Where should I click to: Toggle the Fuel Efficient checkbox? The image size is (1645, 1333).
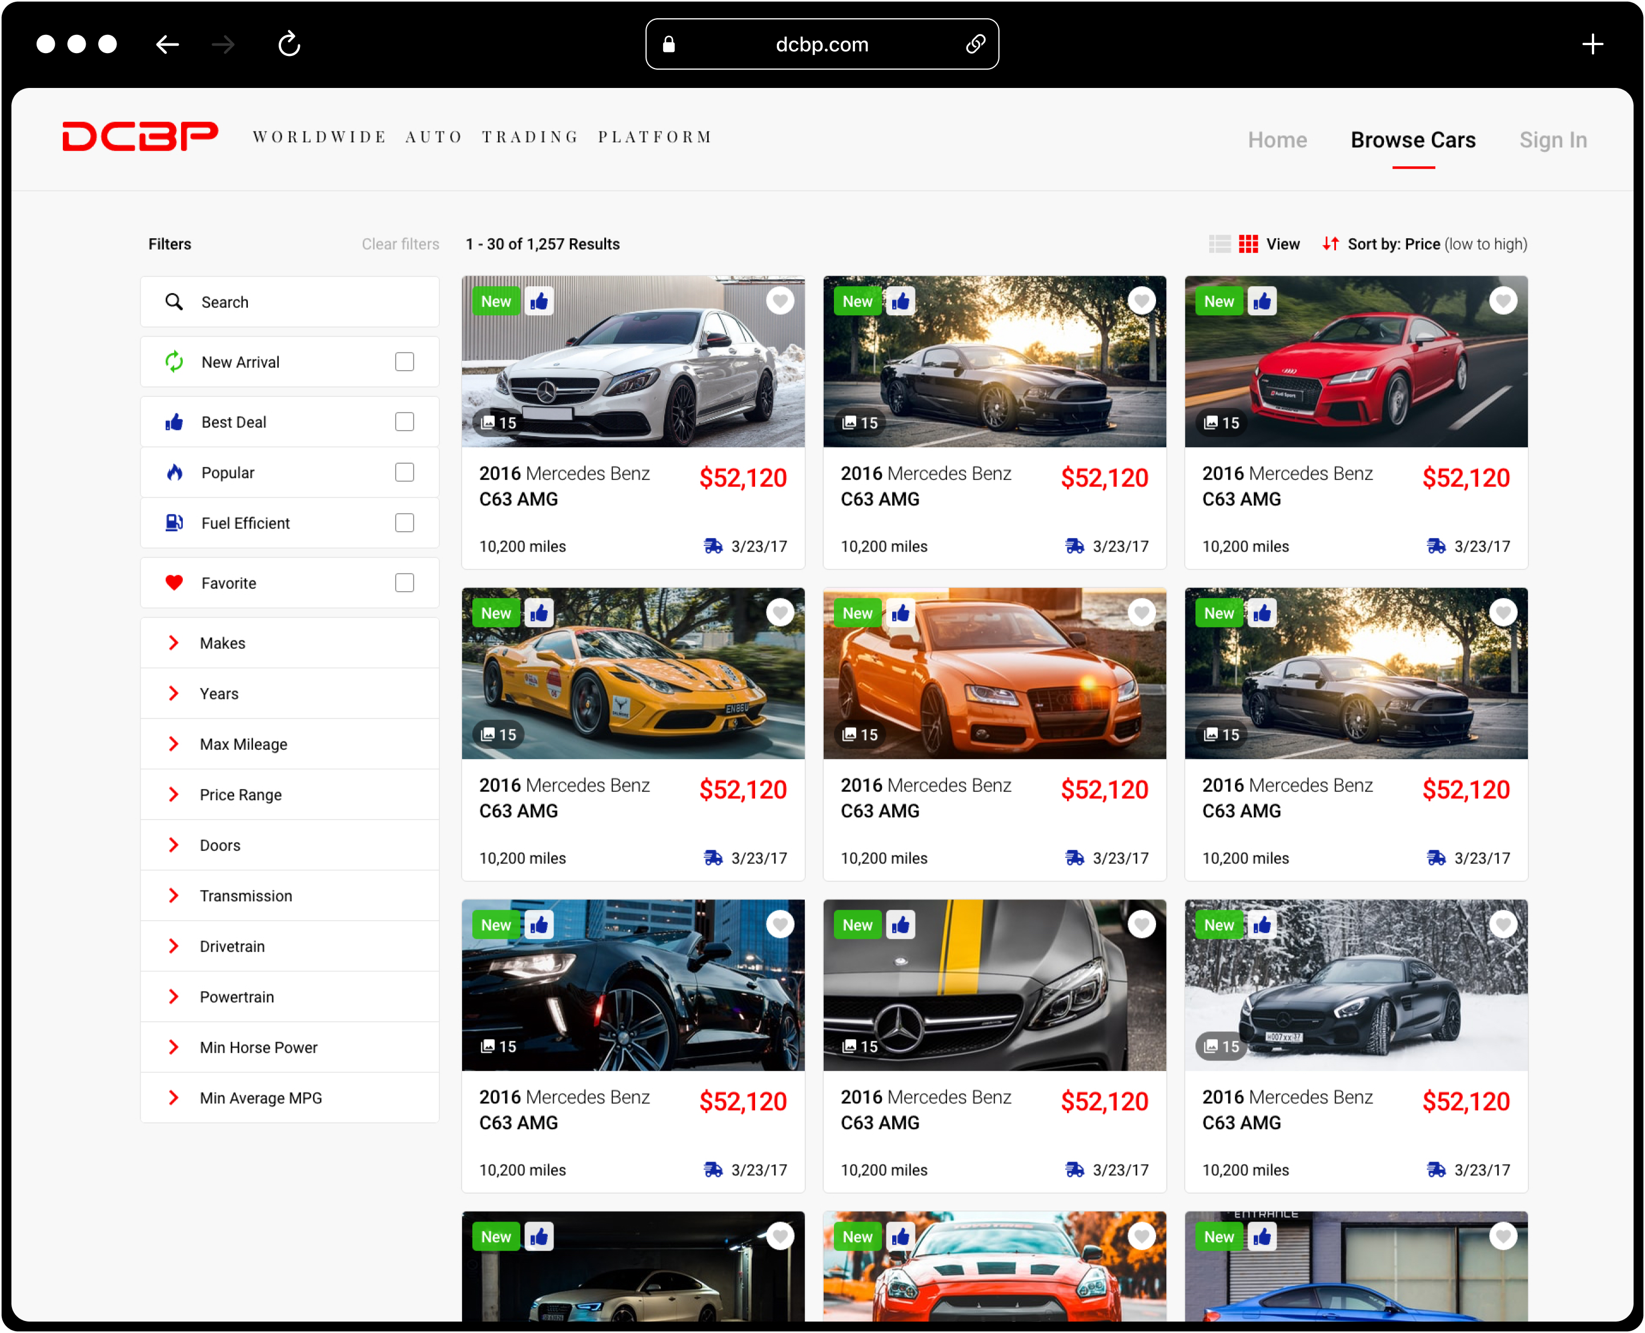point(404,523)
